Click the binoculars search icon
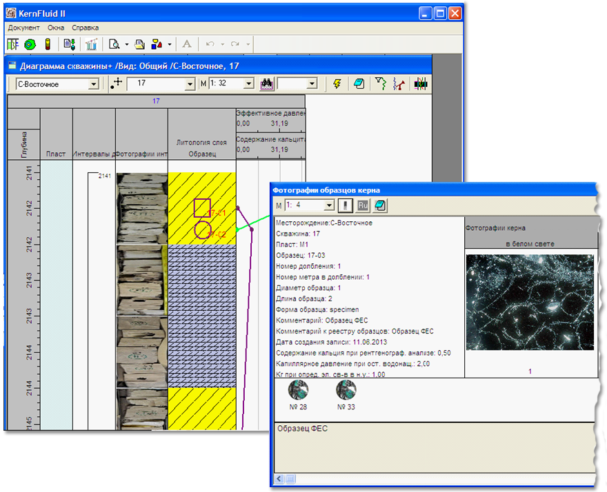Screen dimensions: 607x492 click(x=267, y=84)
